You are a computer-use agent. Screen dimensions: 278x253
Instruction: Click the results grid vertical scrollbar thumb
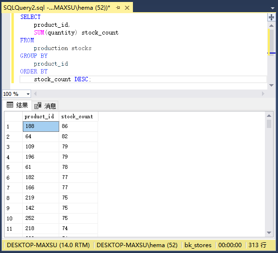pyautogui.click(x=269, y=124)
